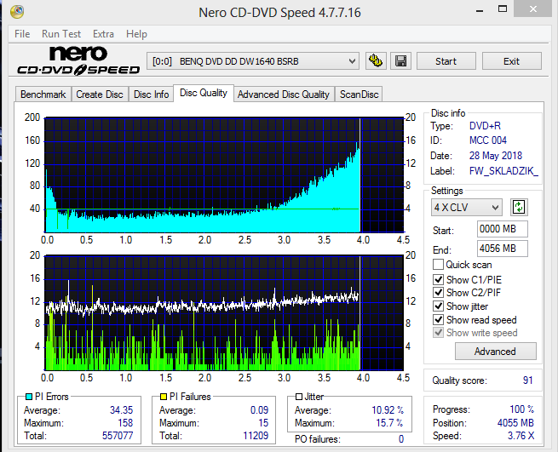Switch to the ScanDisc tab

[359, 94]
